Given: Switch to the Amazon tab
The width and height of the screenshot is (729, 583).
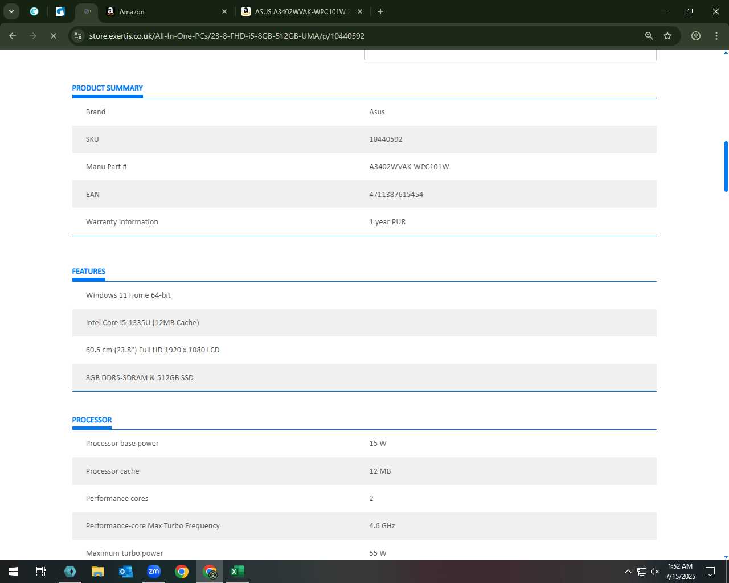Looking at the screenshot, I should pyautogui.click(x=165, y=11).
